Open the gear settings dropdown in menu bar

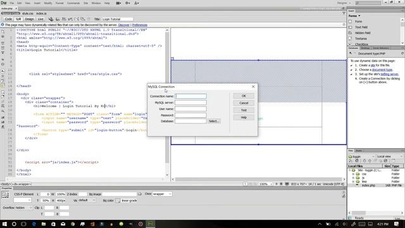pos(128,3)
